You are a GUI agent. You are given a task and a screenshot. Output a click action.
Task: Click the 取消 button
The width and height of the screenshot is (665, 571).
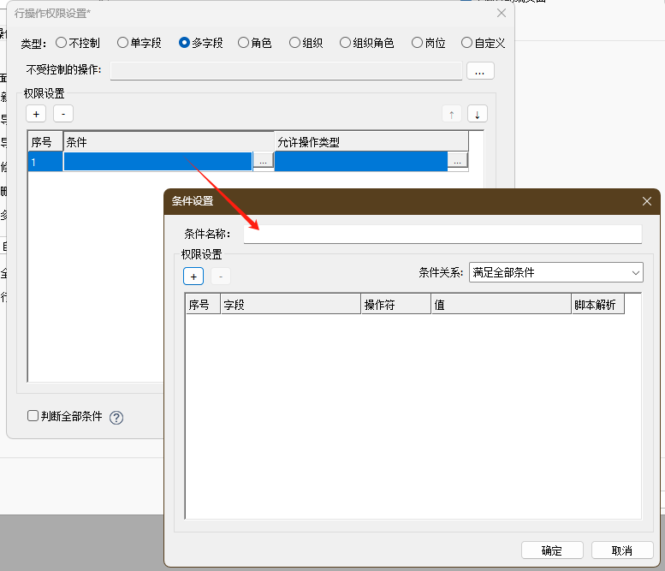[622, 550]
